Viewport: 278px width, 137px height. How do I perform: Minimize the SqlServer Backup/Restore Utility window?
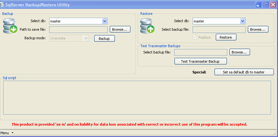point(258,5)
